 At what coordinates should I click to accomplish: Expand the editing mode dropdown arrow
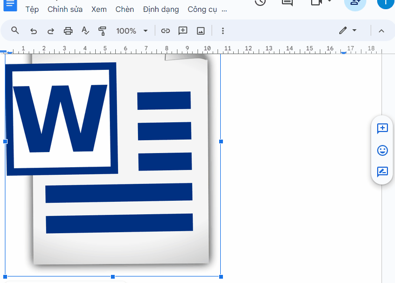click(x=354, y=30)
